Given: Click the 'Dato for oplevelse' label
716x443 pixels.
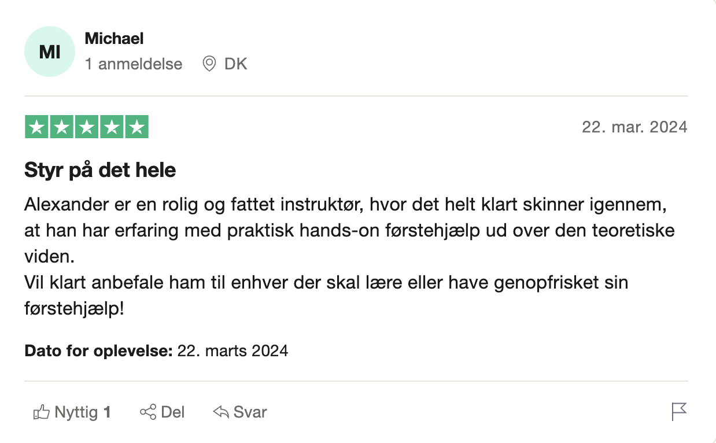Looking at the screenshot, I should point(97,350).
